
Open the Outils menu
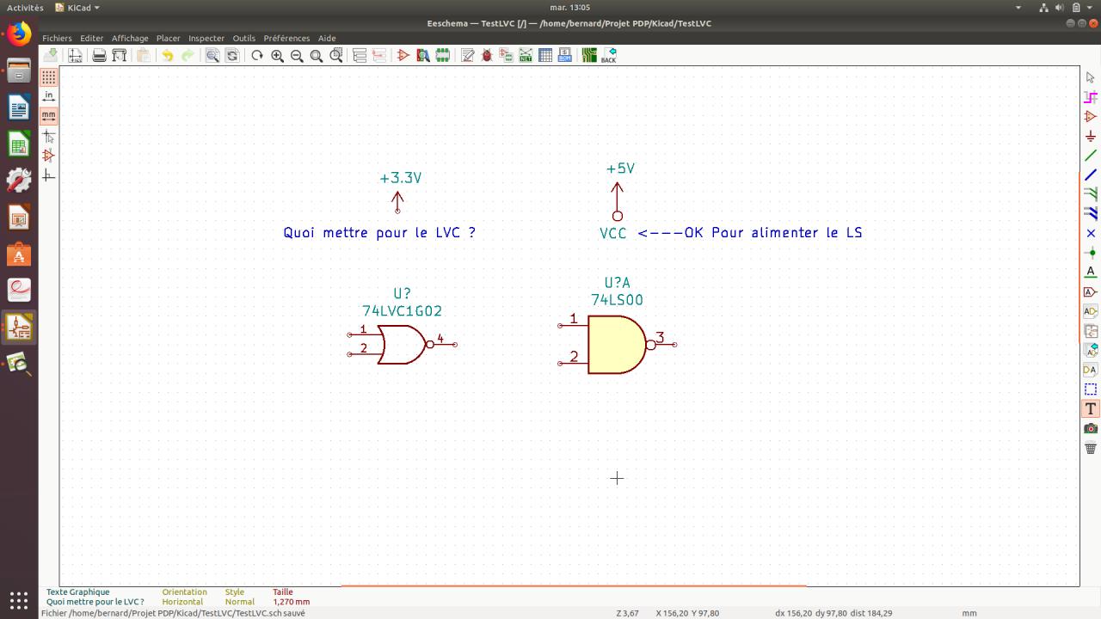[244, 38]
